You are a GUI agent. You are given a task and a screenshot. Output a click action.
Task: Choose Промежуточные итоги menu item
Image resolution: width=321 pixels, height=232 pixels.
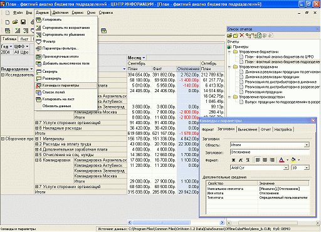click(66, 56)
